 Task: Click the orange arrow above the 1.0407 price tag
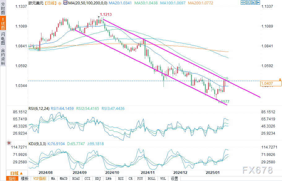(280, 80)
